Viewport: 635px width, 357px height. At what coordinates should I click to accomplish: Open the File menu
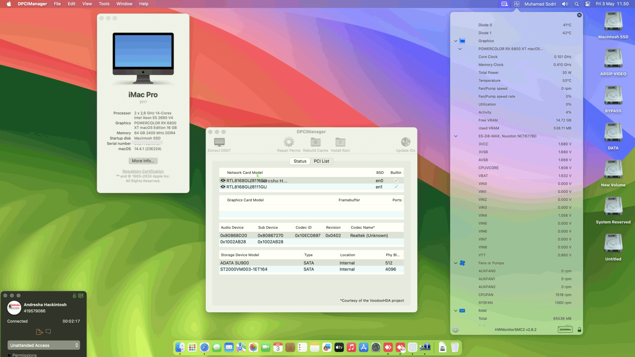pos(57,4)
